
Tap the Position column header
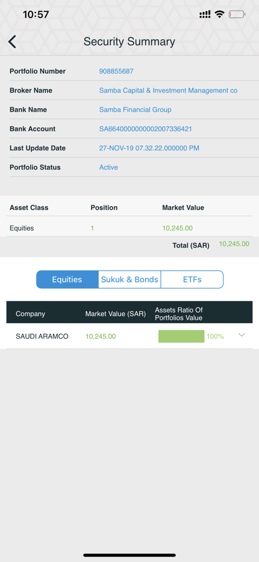pyautogui.click(x=104, y=207)
